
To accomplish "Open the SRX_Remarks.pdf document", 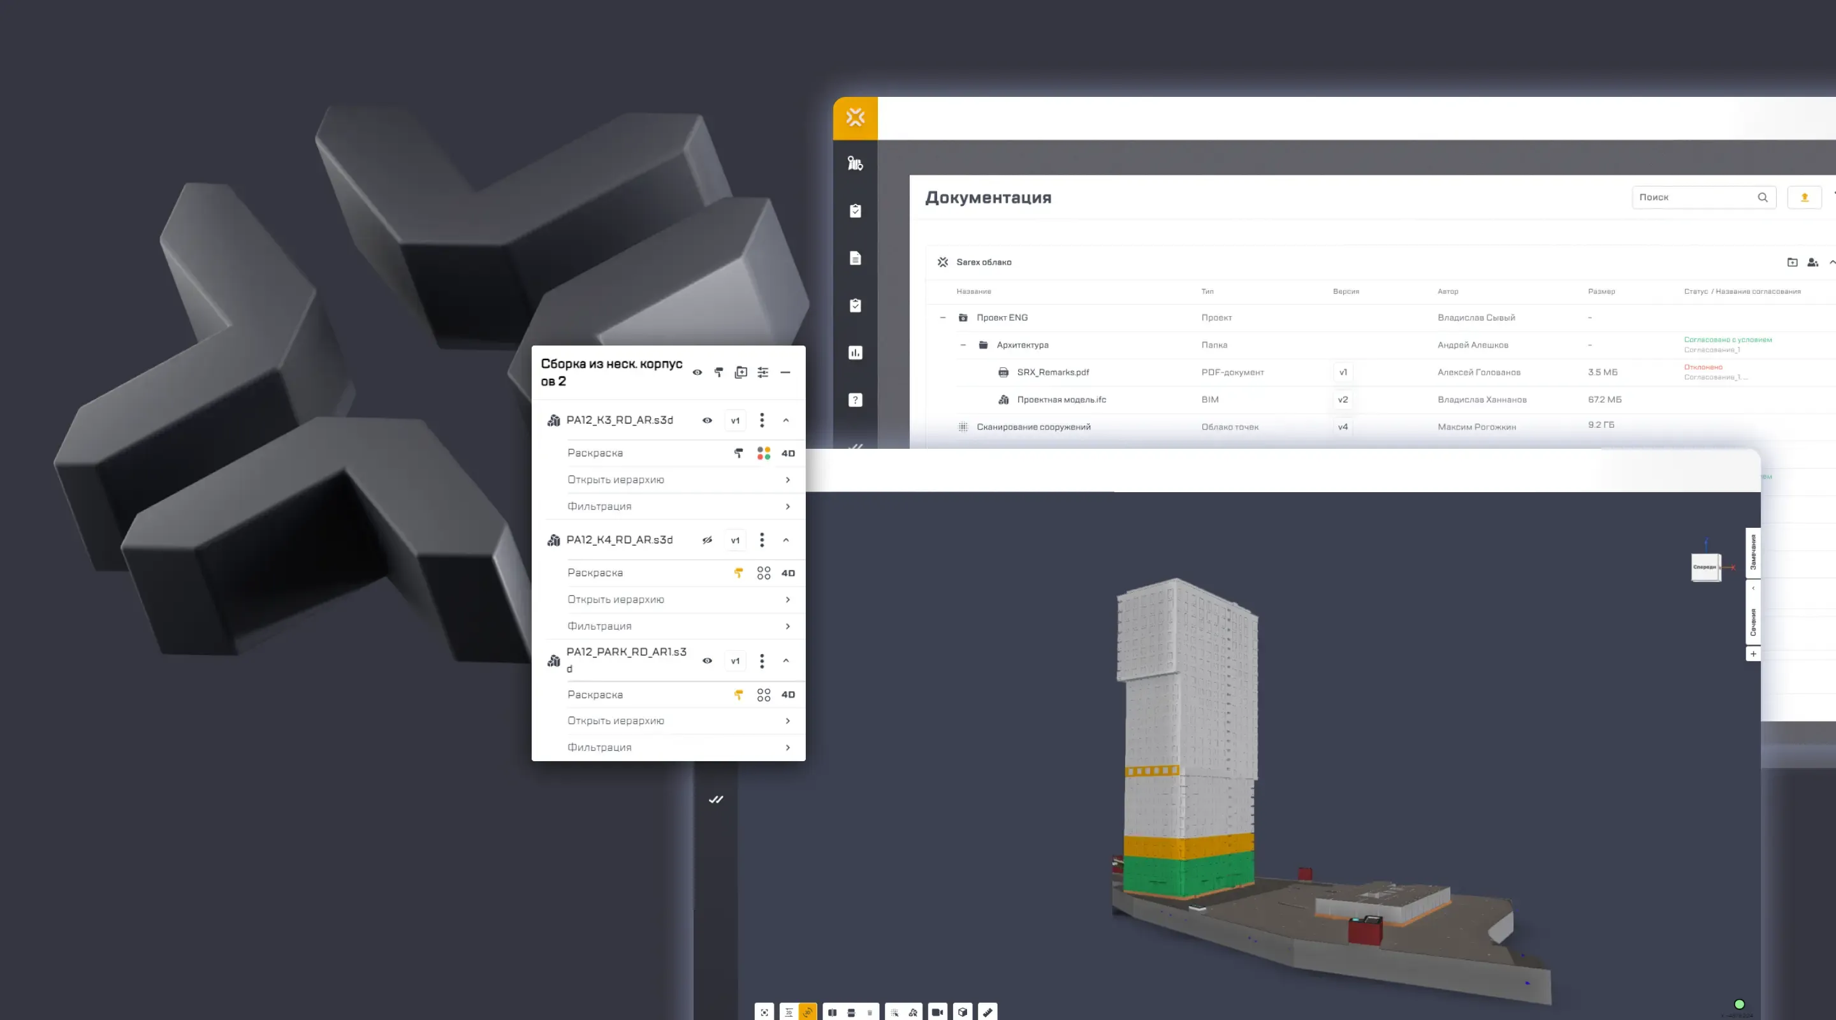I will tap(1052, 372).
